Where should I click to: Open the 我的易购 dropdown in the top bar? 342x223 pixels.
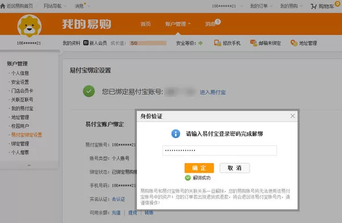click(301, 6)
